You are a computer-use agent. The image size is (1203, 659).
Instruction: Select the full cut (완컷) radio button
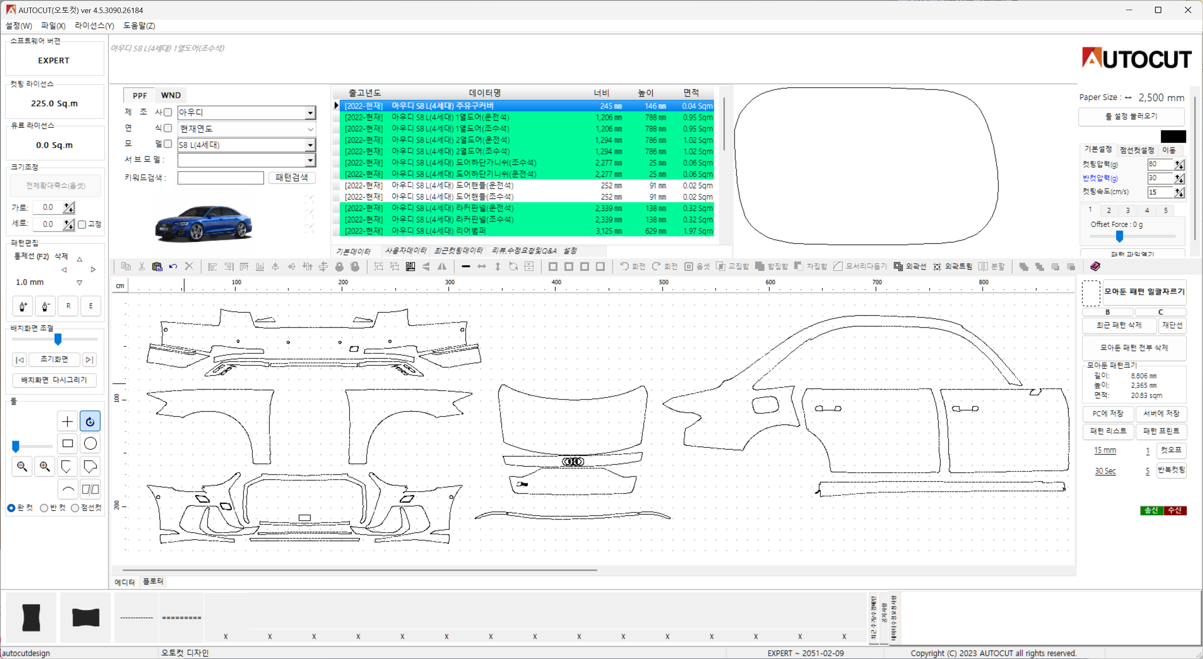tap(11, 508)
